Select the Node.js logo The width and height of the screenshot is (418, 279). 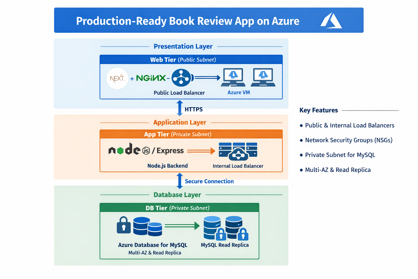pyautogui.click(x=129, y=150)
